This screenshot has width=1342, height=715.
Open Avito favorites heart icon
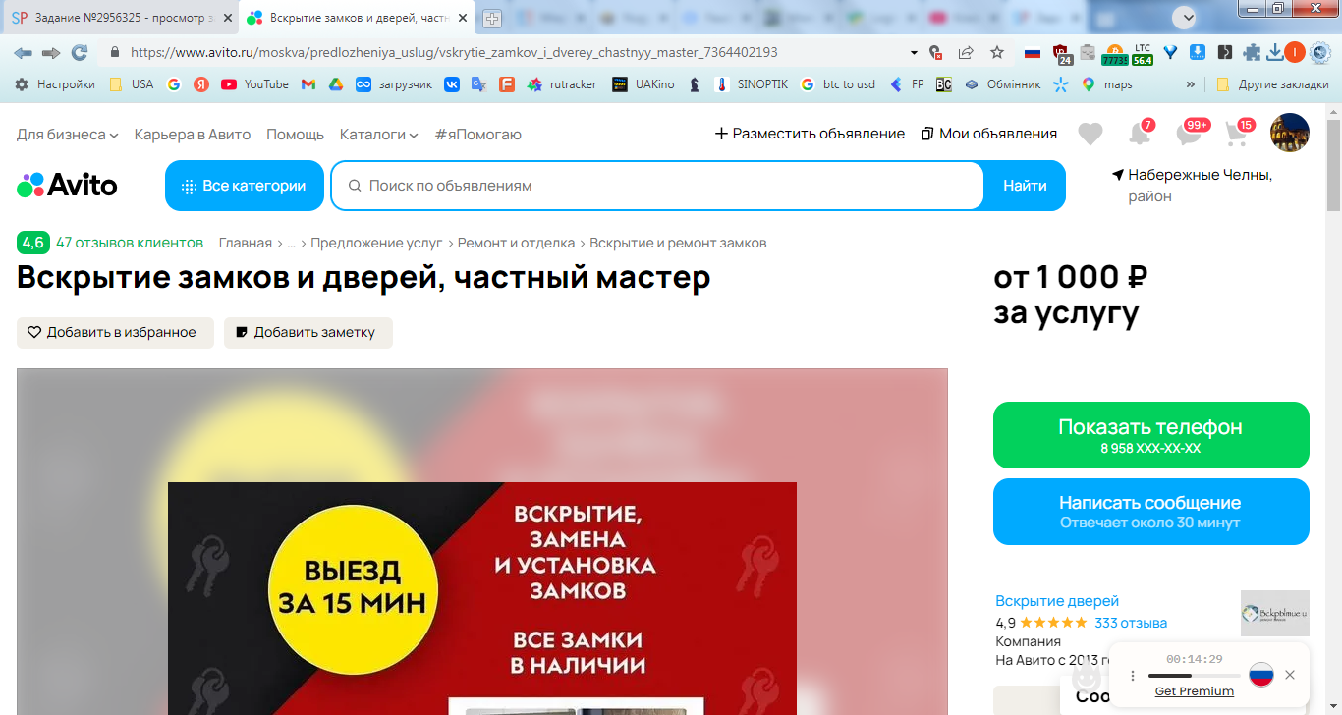click(x=1090, y=134)
